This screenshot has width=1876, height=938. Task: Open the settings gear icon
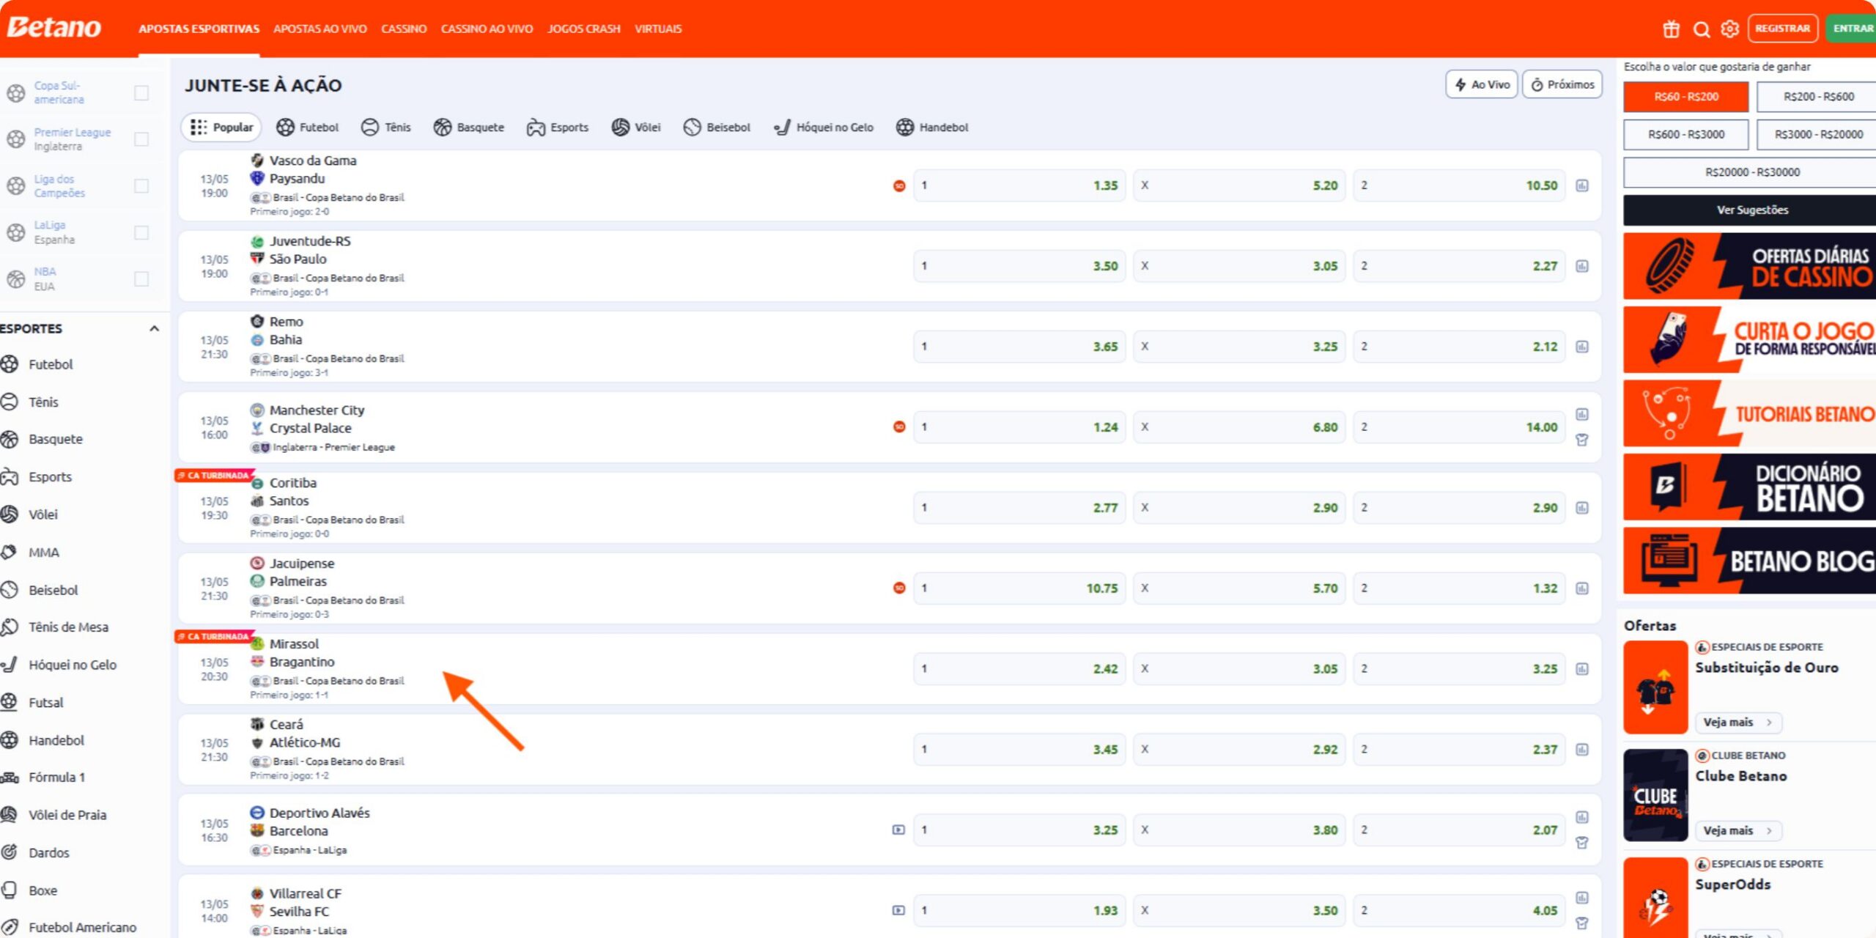[x=1730, y=29]
